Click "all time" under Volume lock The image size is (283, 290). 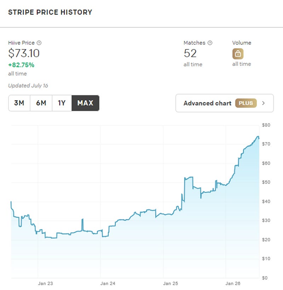point(242,64)
